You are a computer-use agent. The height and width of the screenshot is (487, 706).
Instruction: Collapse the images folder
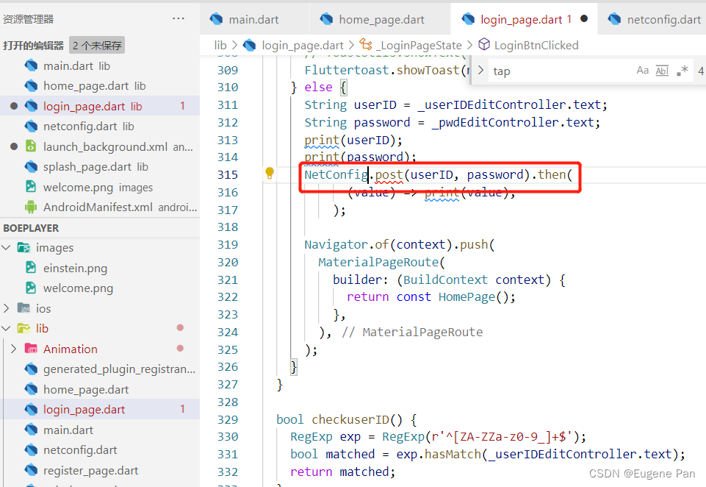click(x=6, y=247)
